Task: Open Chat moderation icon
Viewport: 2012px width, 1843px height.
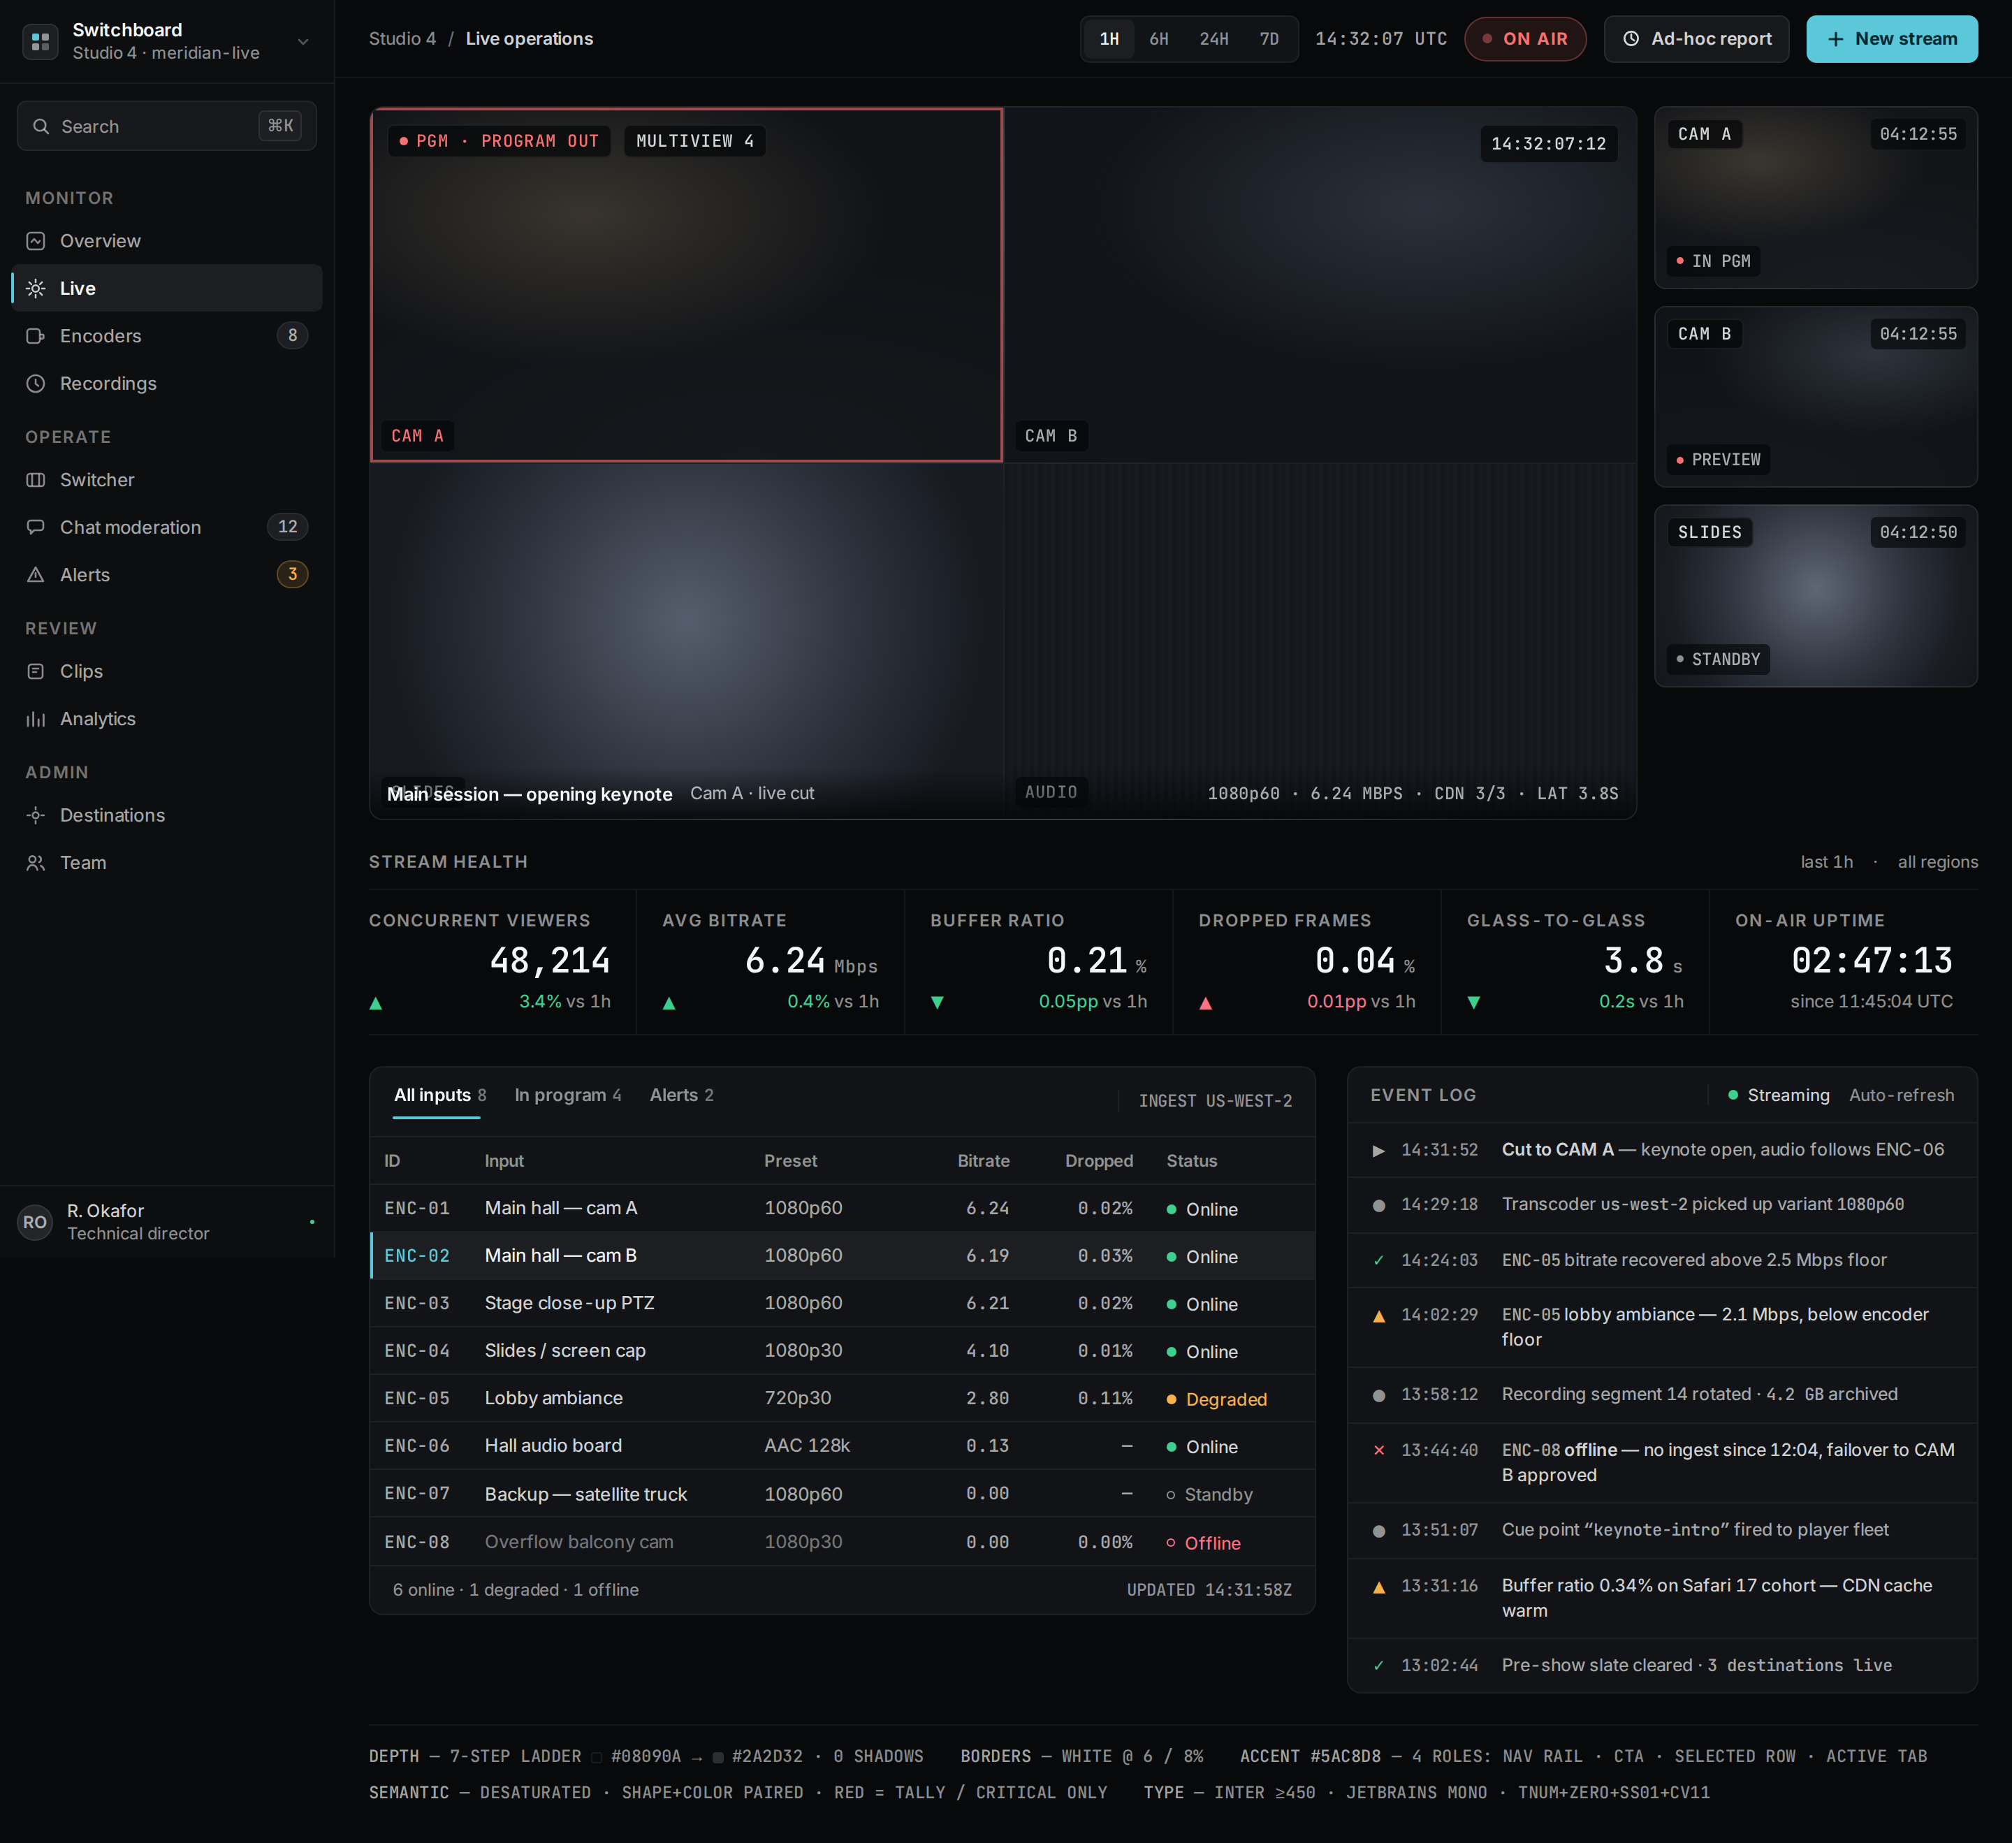Action: [36, 527]
